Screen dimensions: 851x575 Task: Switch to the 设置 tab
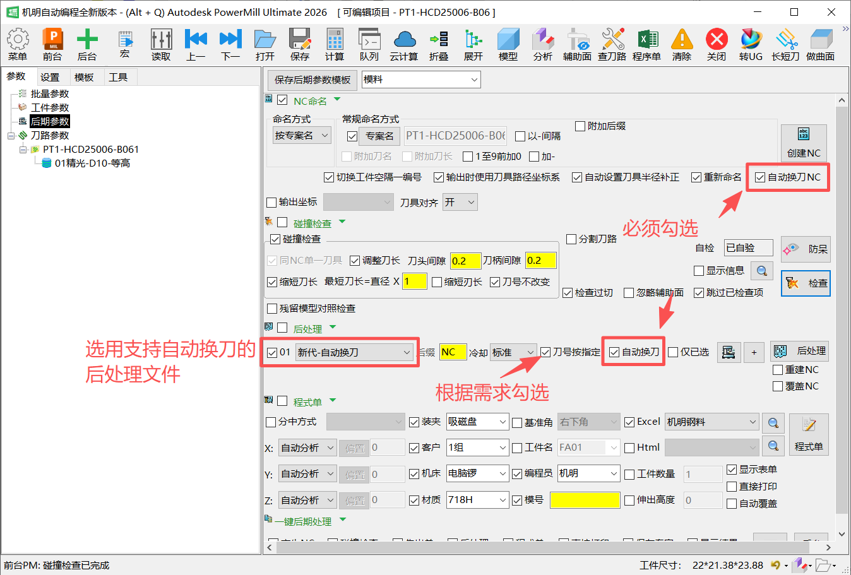50,77
